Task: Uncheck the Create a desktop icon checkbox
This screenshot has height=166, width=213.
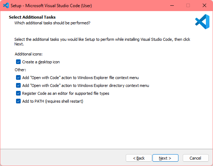Action: pos(18,62)
